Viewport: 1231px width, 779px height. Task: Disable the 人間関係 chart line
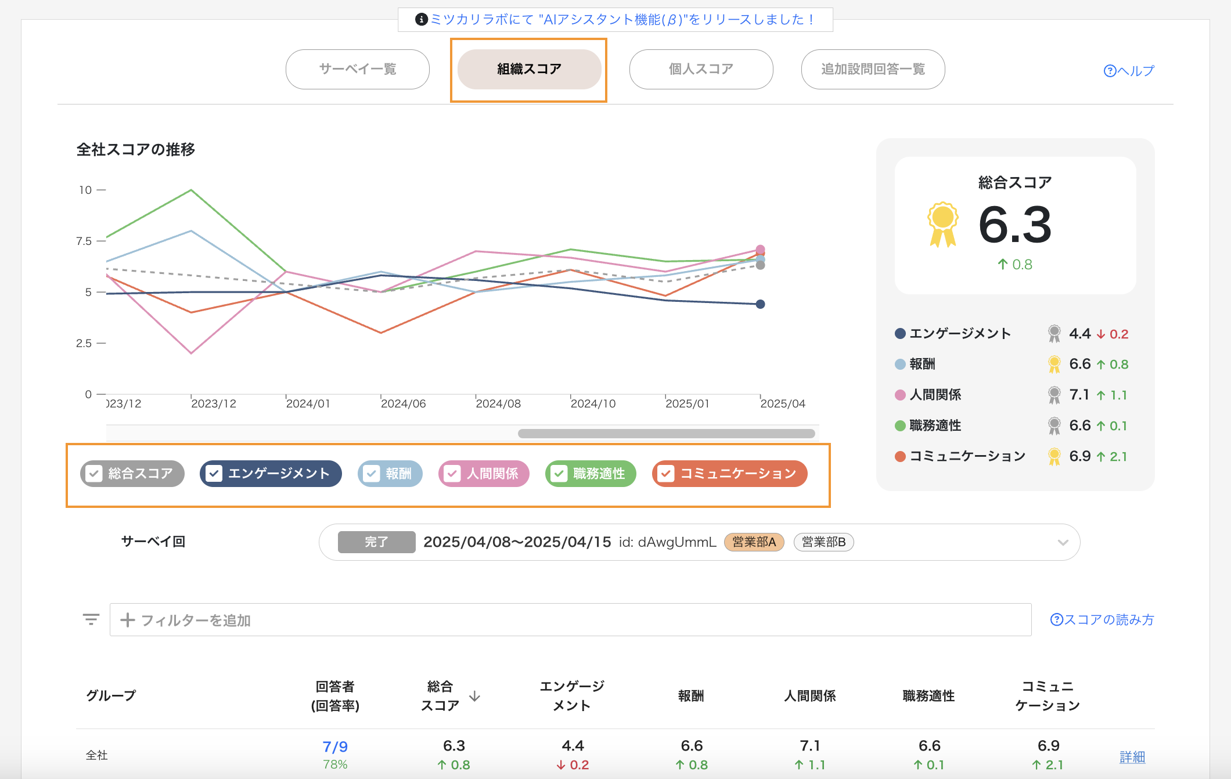[452, 474]
